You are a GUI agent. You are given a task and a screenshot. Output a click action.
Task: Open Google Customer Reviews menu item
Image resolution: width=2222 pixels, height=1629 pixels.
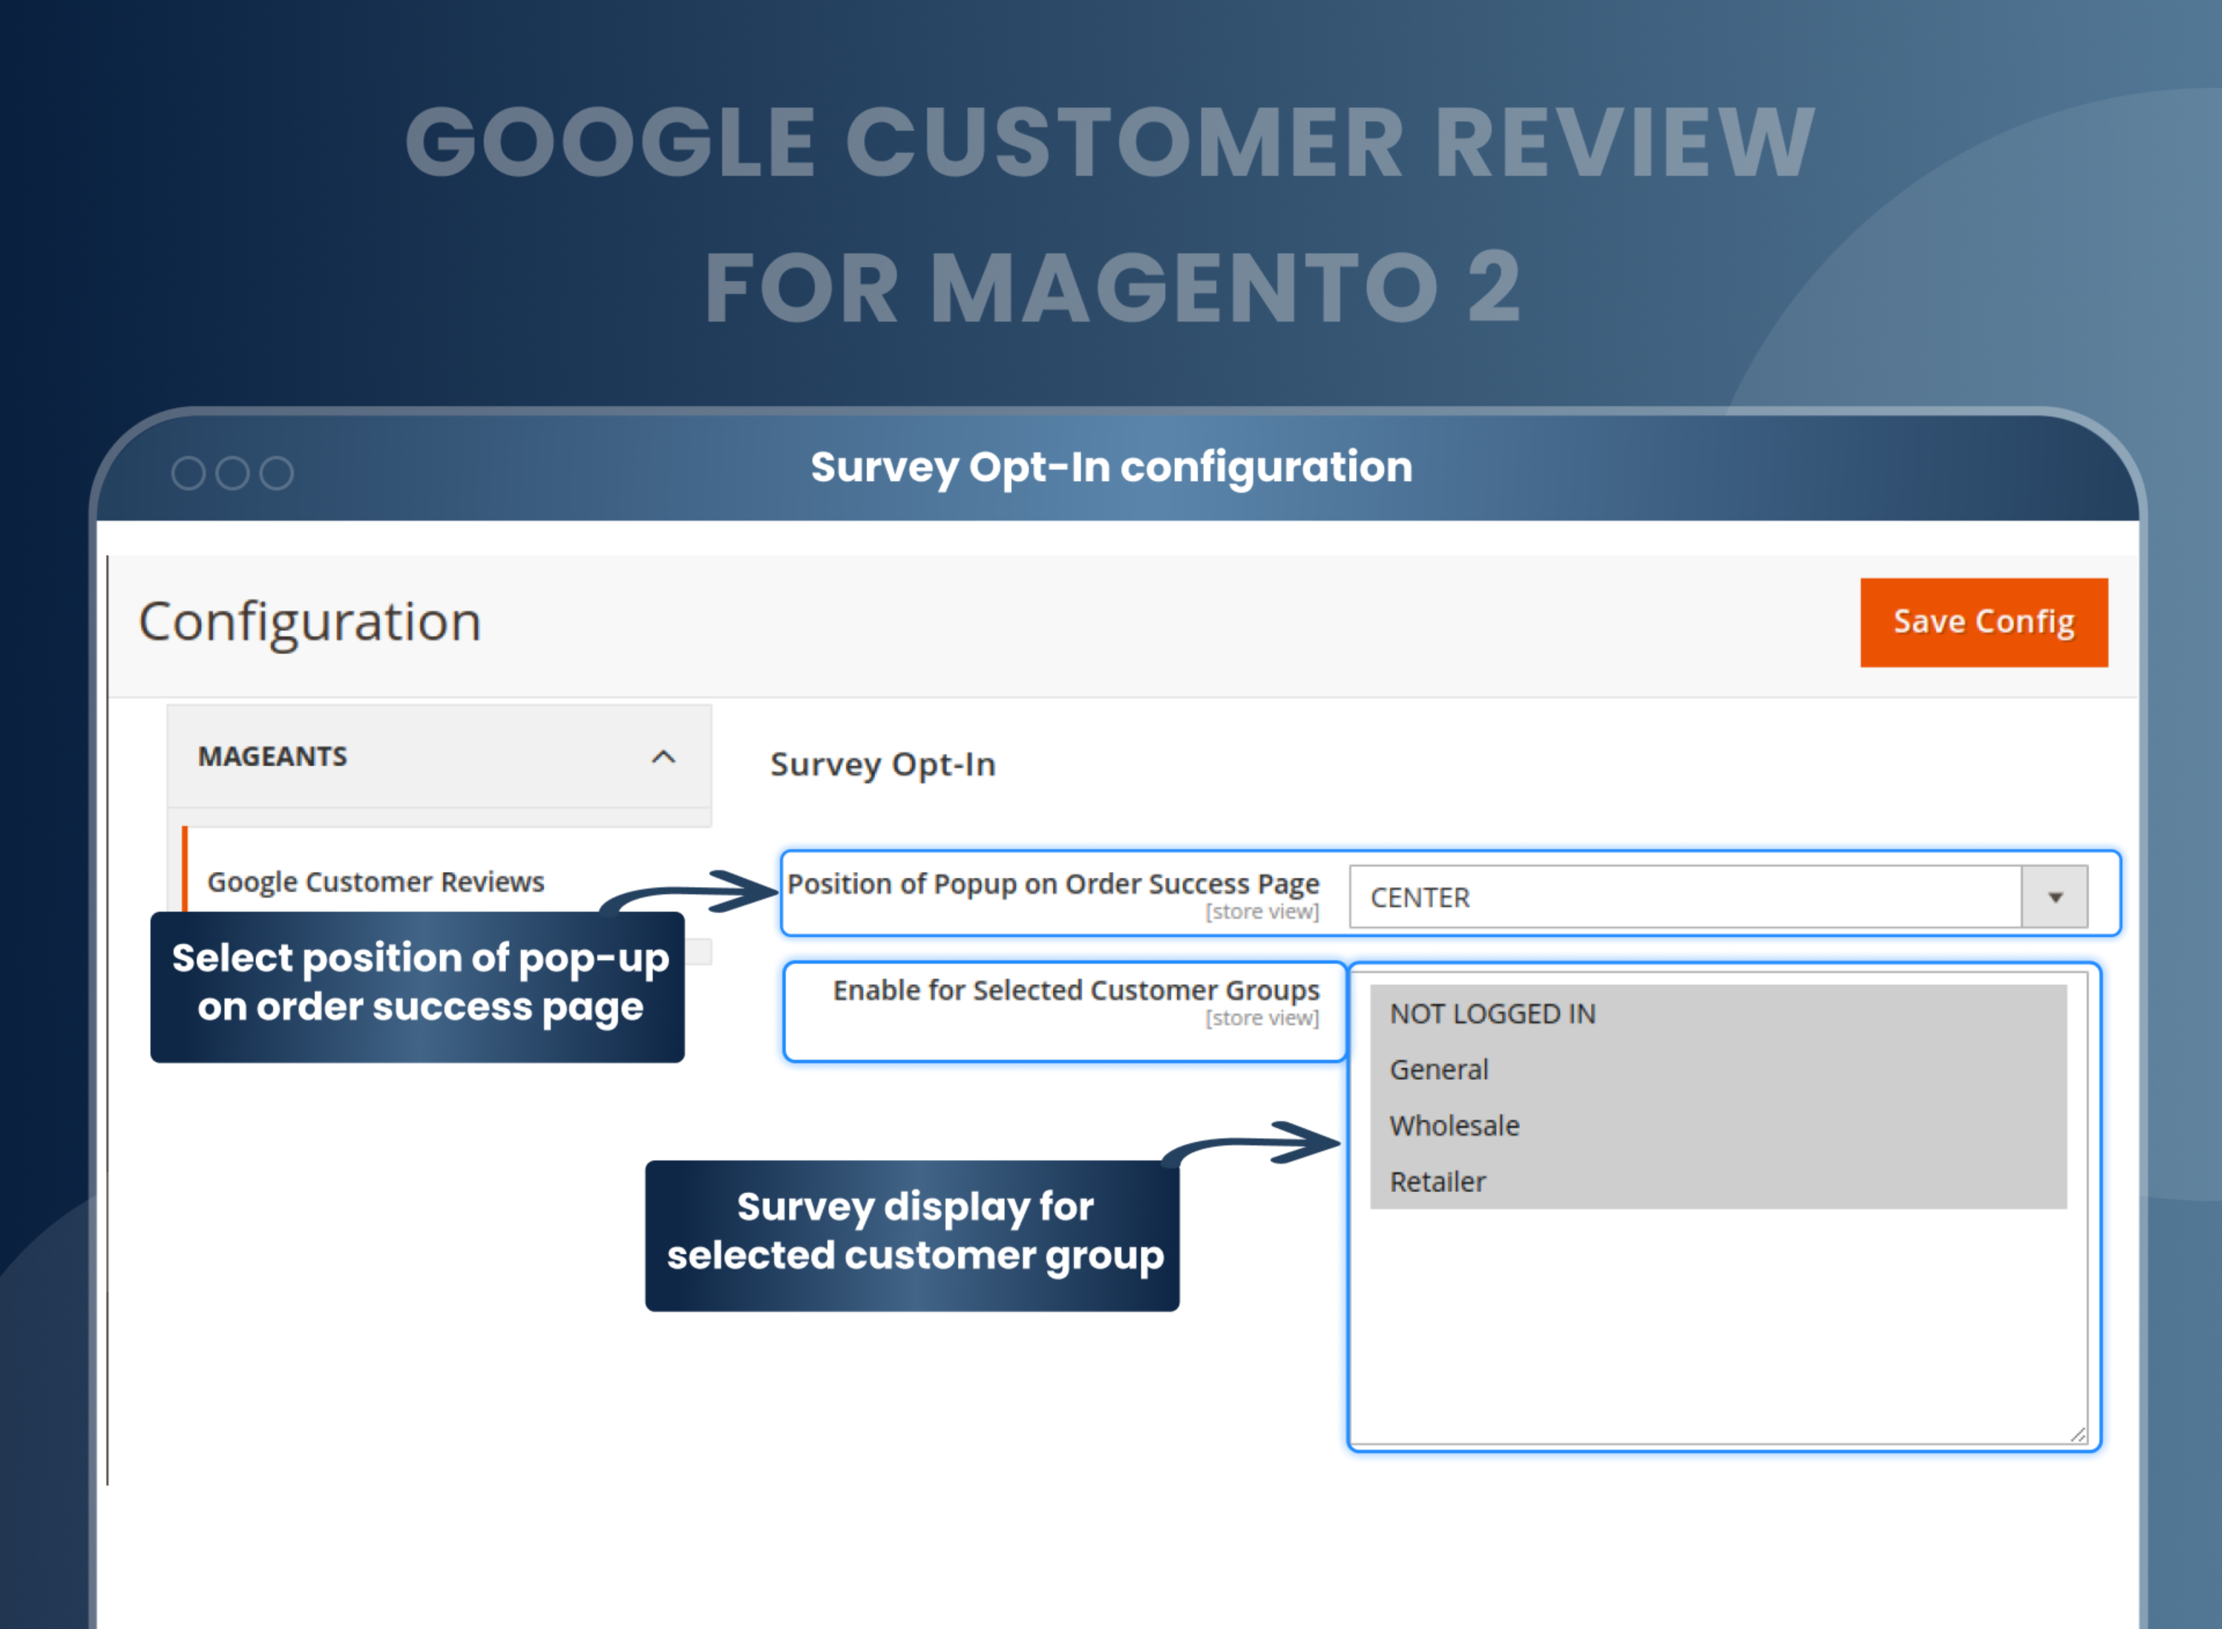pos(376,882)
